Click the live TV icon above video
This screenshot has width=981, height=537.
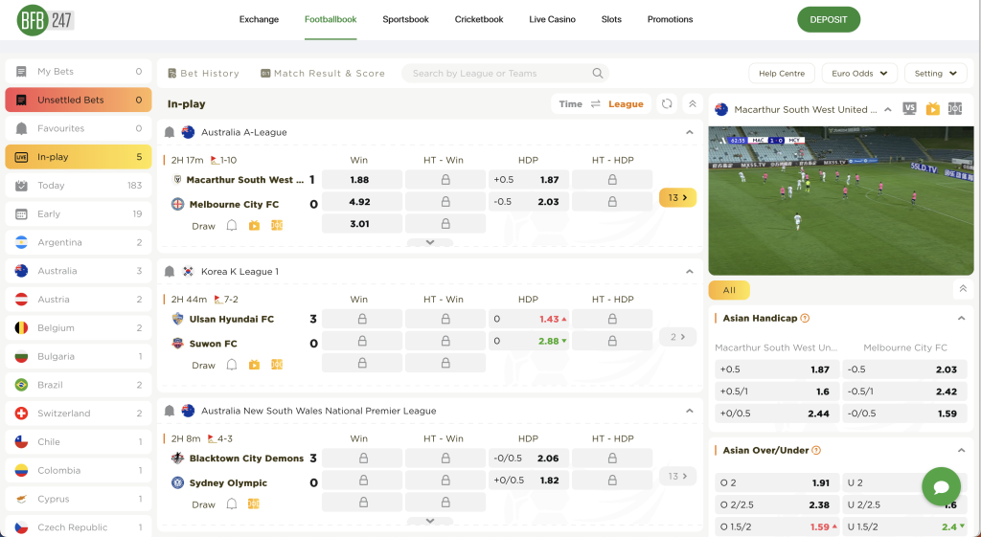[x=933, y=109]
